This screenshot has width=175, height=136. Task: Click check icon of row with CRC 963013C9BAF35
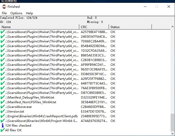click(2, 69)
